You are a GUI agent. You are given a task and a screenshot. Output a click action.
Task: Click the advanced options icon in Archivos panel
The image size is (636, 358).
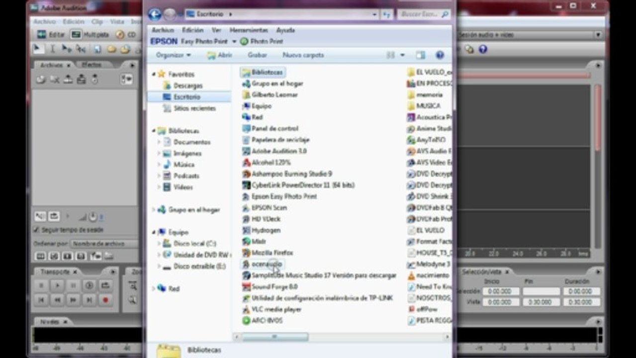click(127, 79)
